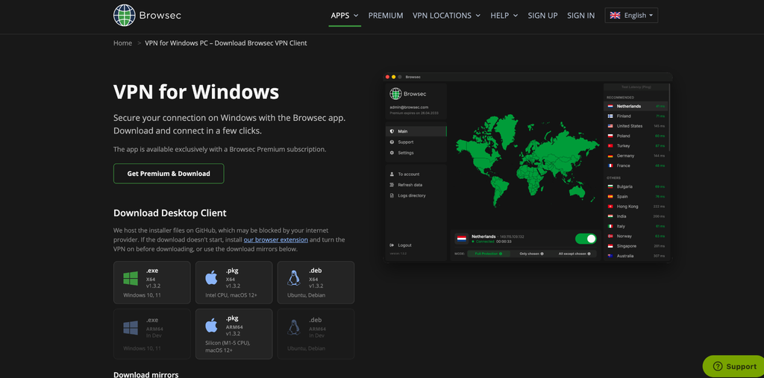The width and height of the screenshot is (764, 378).
Task: Select Turkey in the server list
Action: pyautogui.click(x=636, y=145)
